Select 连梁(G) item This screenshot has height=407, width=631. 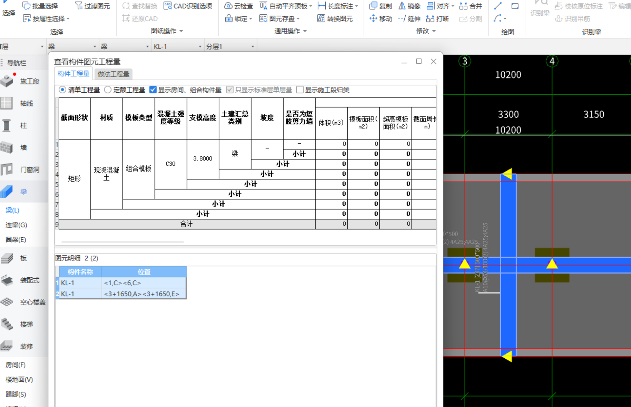click(x=16, y=225)
